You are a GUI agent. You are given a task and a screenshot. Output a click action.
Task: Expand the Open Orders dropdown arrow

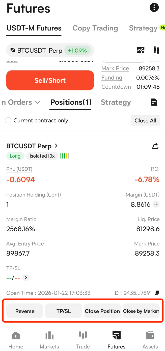click(x=37, y=102)
